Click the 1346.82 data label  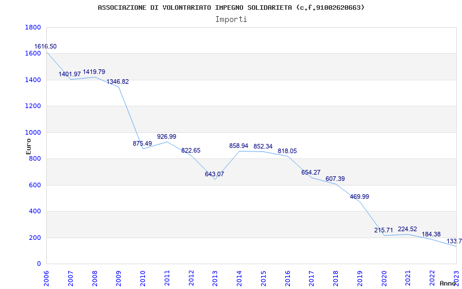coord(118,81)
